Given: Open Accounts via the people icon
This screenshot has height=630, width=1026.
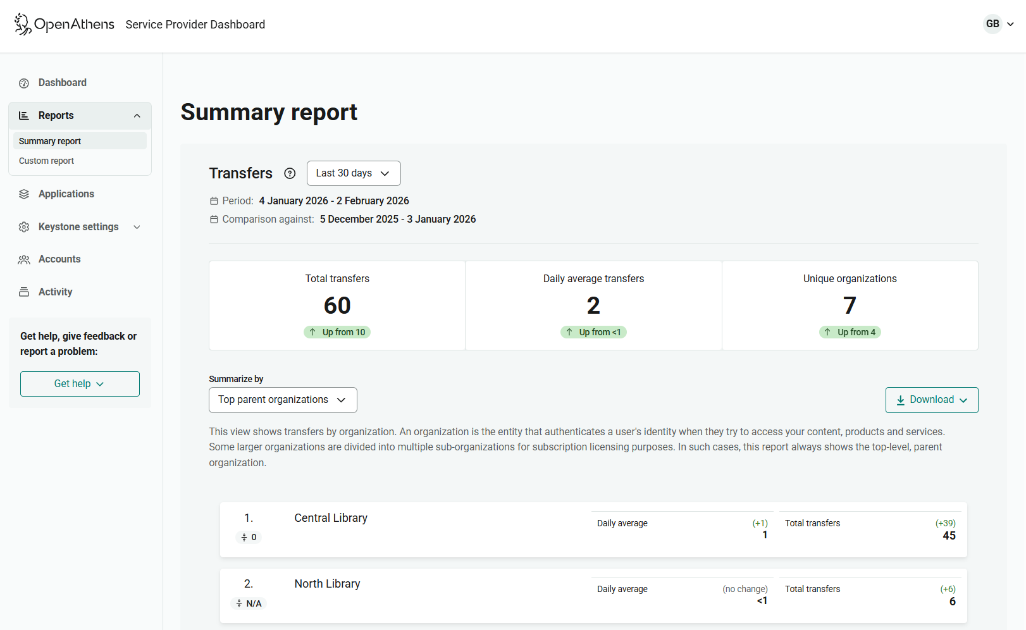Looking at the screenshot, I should click(x=24, y=259).
